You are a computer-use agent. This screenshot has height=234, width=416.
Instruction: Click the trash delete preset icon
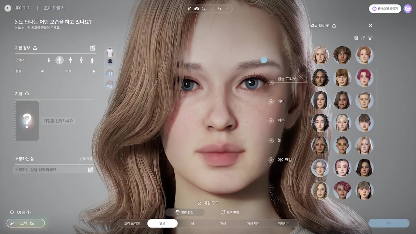pos(356,38)
